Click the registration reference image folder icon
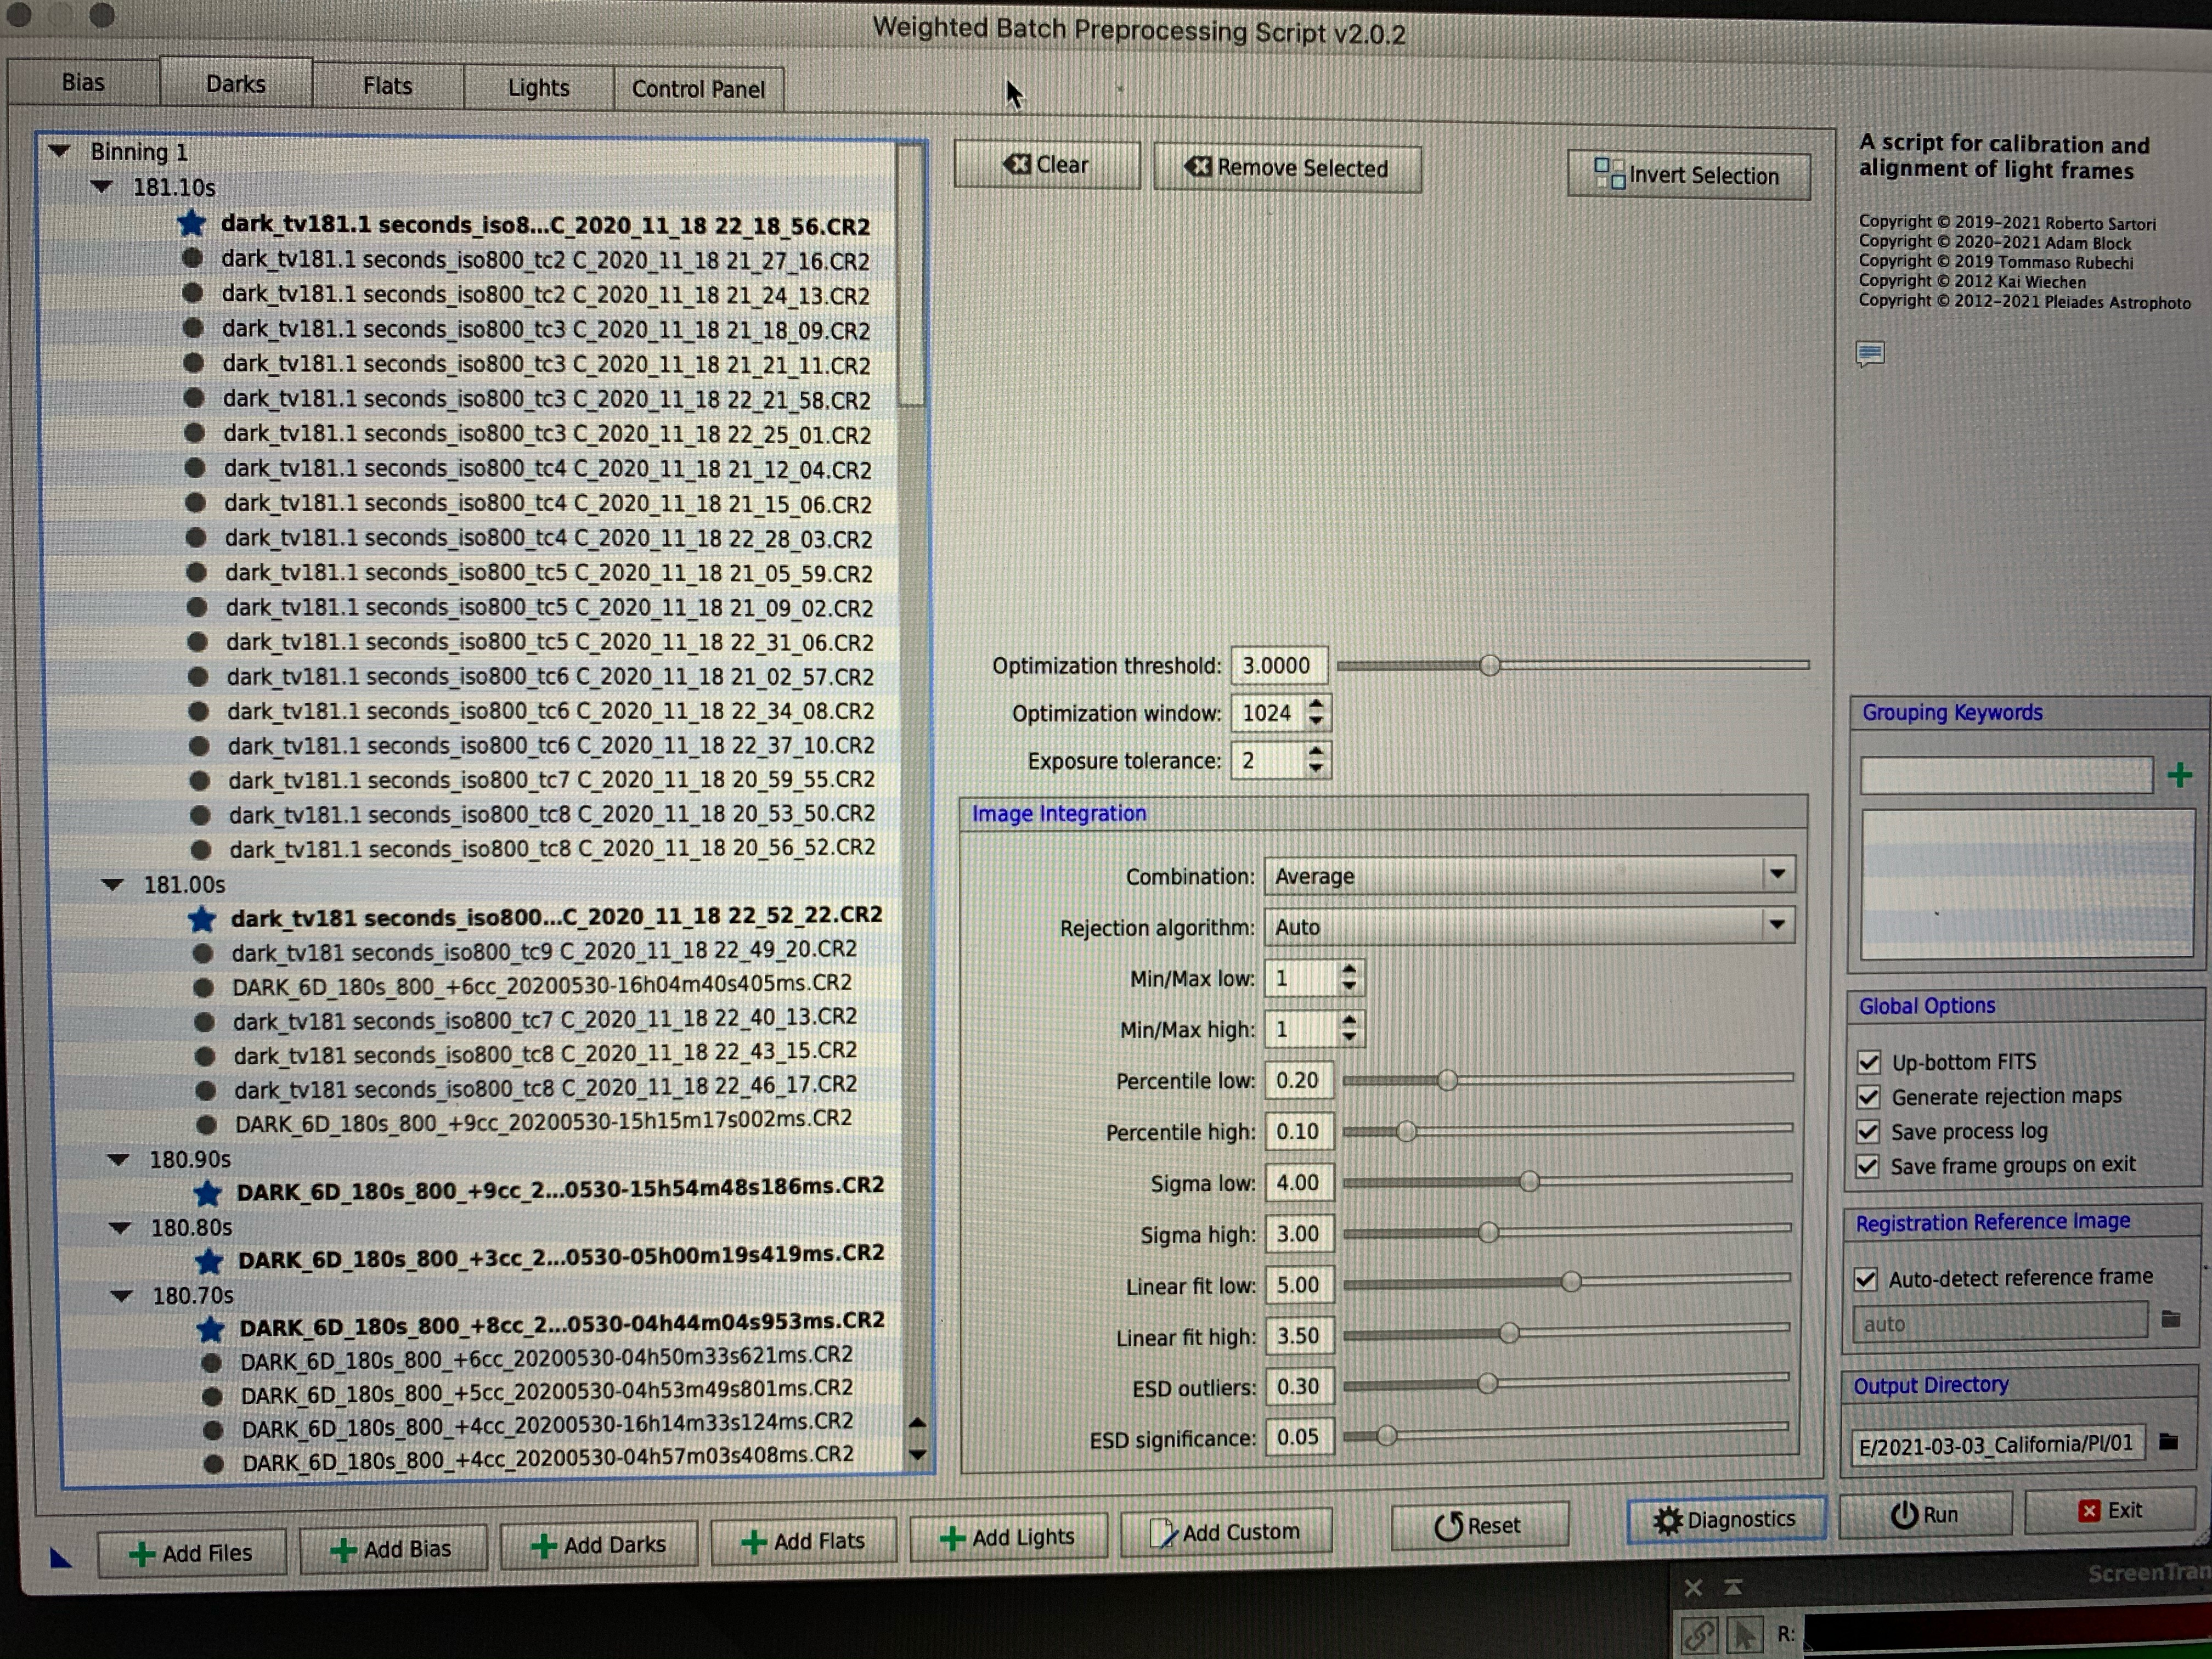2212x1659 pixels. click(x=2170, y=1320)
